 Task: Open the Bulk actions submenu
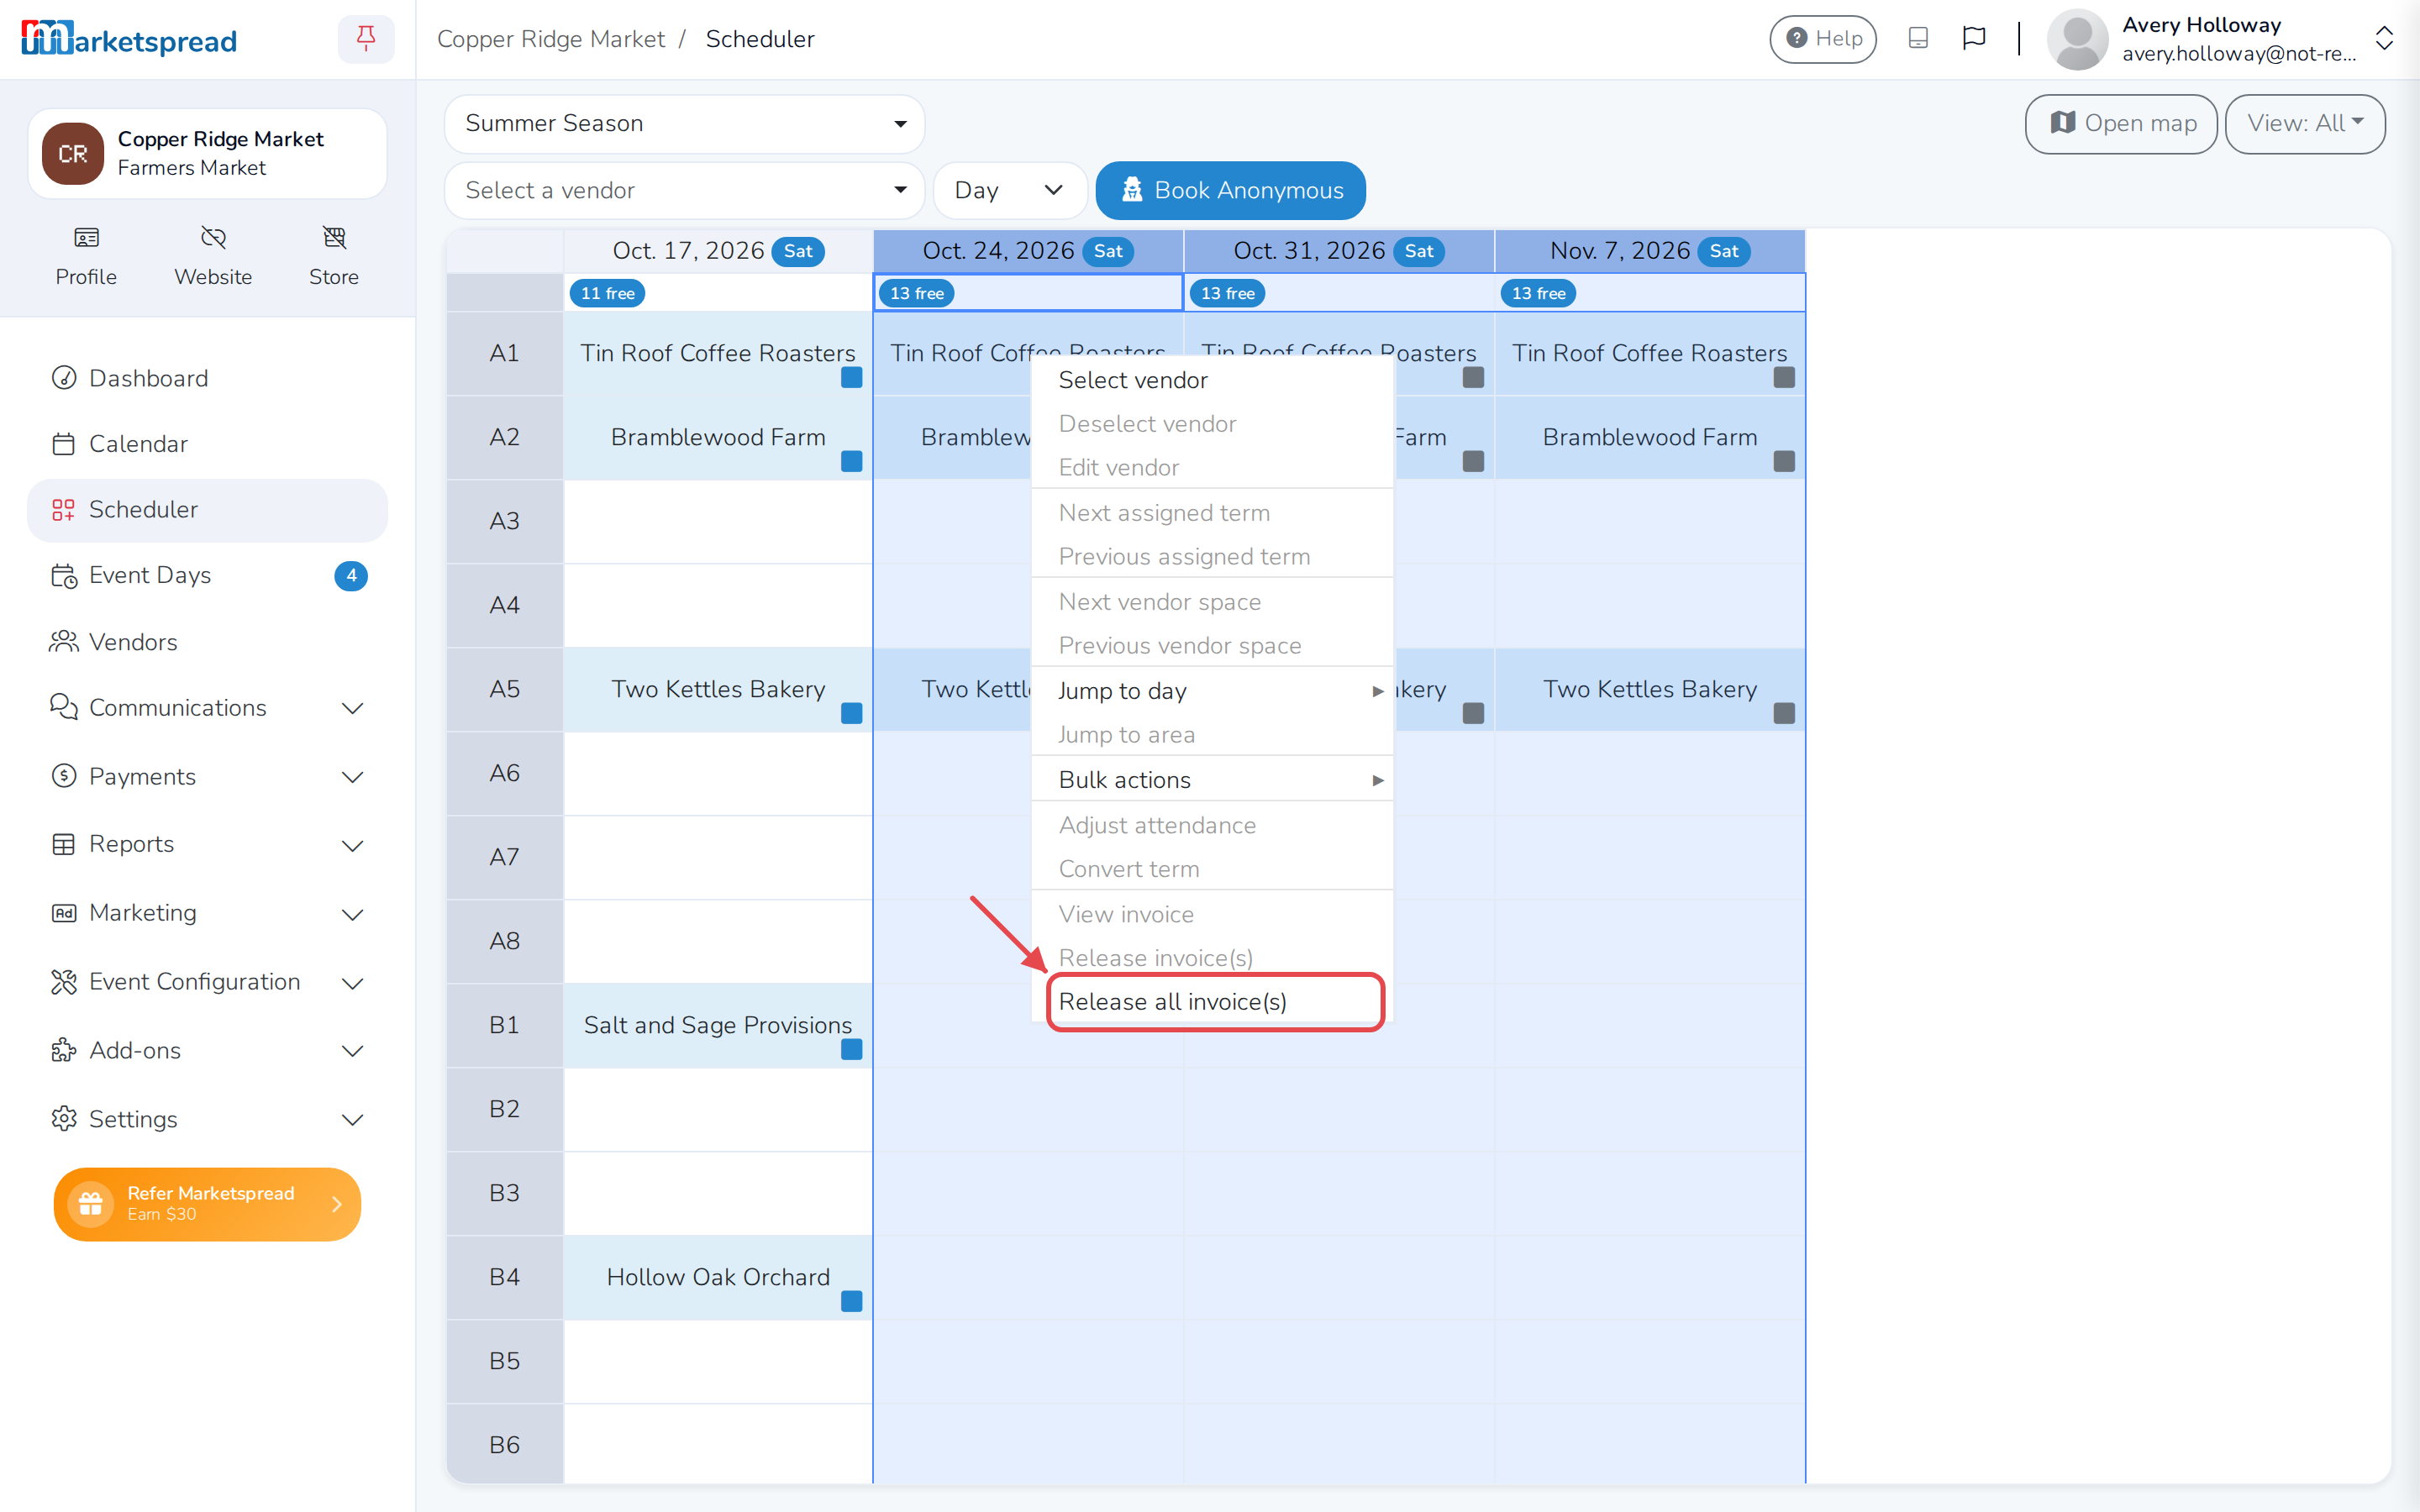(1212, 780)
